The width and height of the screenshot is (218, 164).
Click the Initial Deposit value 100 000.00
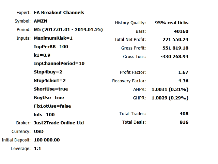[x=47, y=140]
